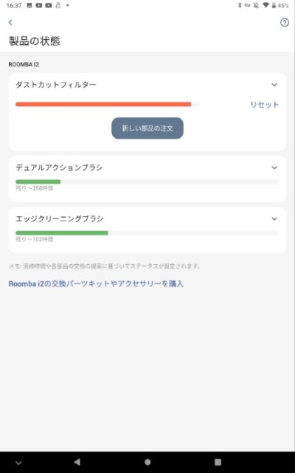Select the デュアルアクションブラシ title

tap(59, 168)
